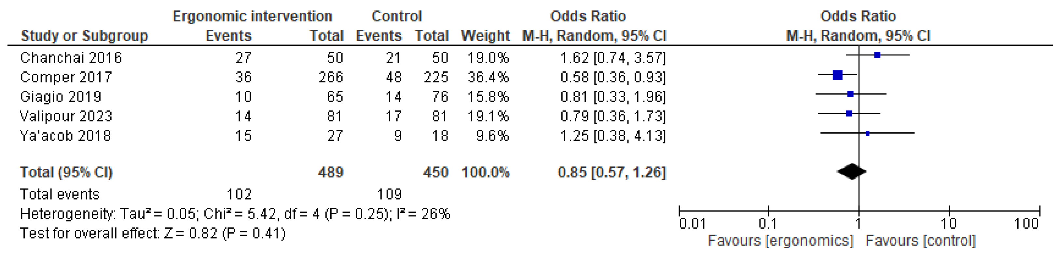Click the Ergonomic intervention column header
This screenshot has width=1058, height=255.
click(252, 16)
